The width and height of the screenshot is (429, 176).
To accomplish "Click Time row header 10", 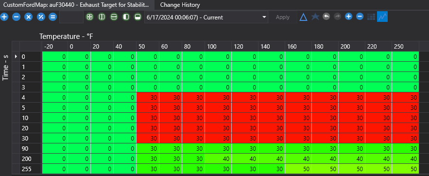I will click(x=31, y=118).
